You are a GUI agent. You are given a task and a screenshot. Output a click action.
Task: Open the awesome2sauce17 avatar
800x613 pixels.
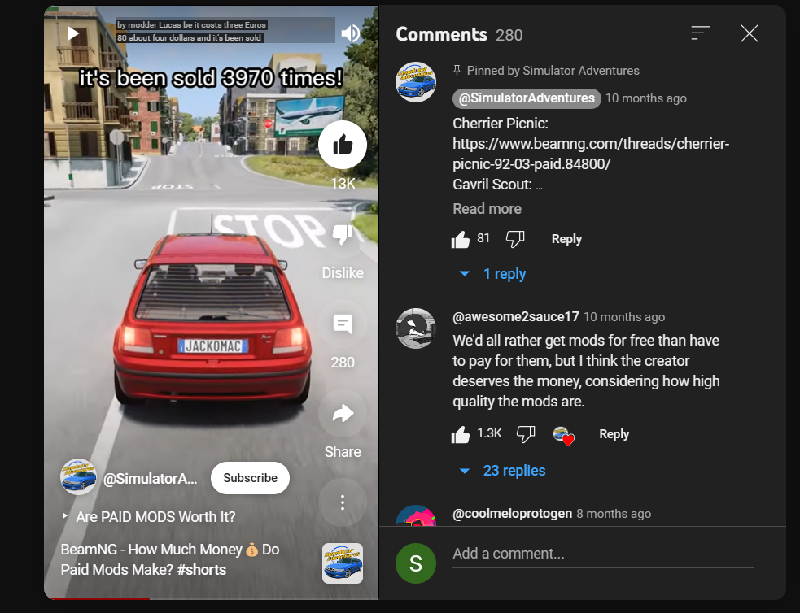point(416,328)
